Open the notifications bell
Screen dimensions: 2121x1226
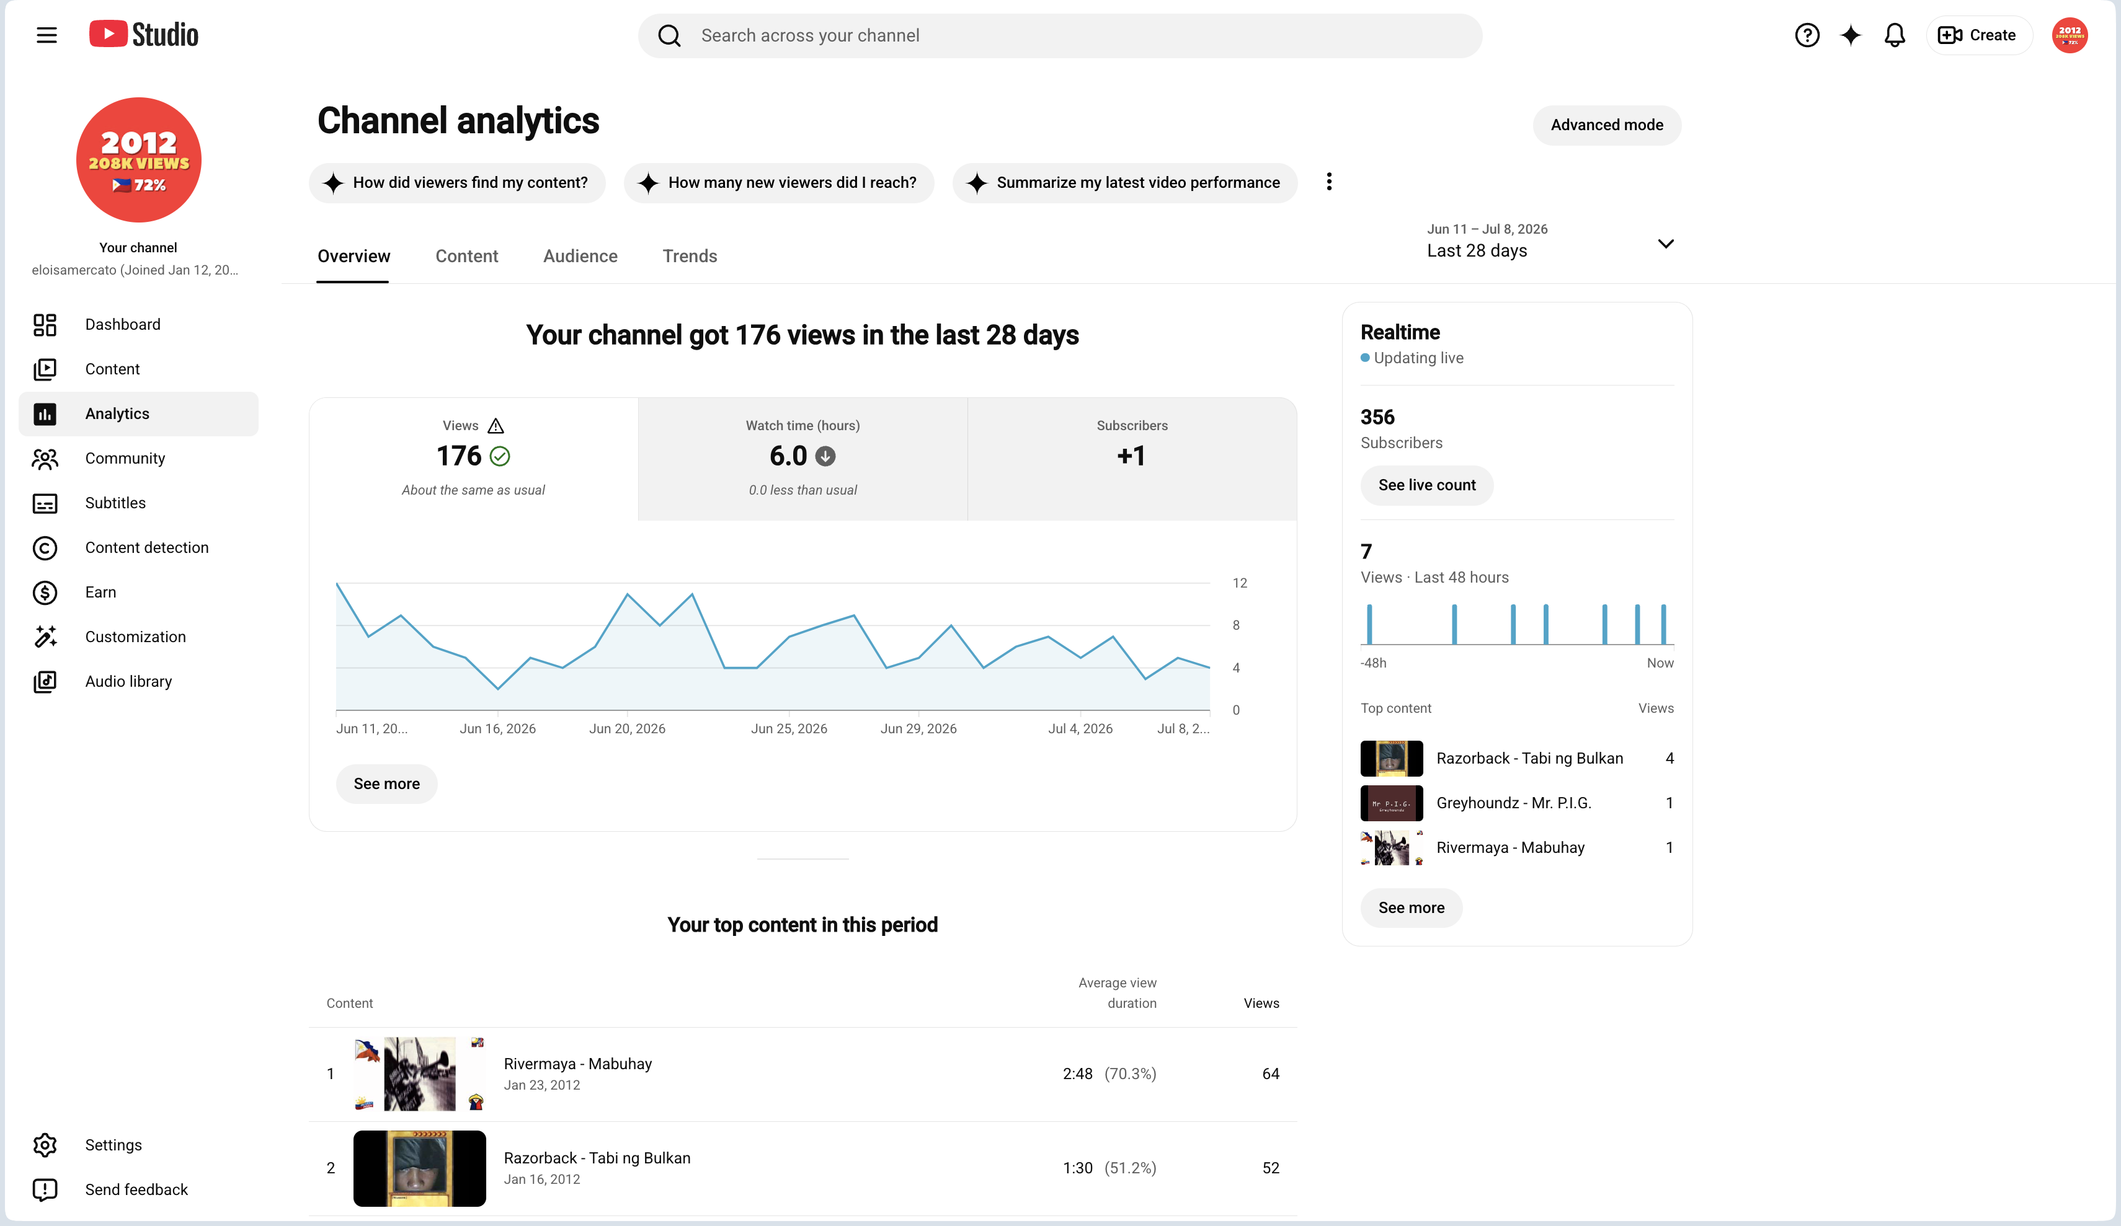click(x=1895, y=35)
